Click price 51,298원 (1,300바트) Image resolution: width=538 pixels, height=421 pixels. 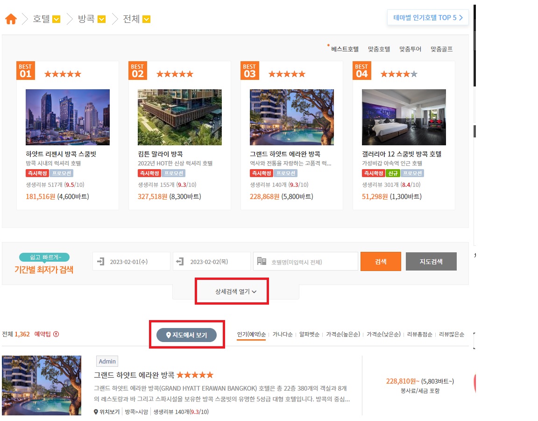392,196
